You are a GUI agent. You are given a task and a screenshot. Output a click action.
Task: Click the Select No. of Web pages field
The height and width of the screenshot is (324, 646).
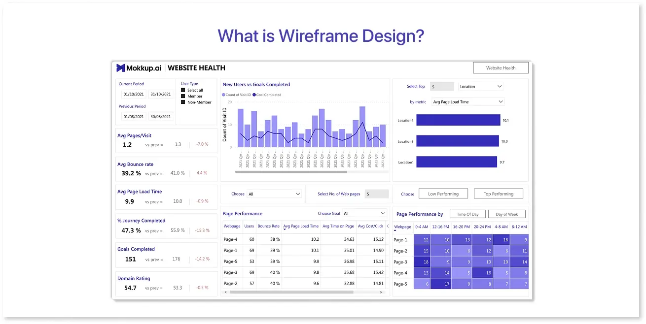tap(377, 194)
